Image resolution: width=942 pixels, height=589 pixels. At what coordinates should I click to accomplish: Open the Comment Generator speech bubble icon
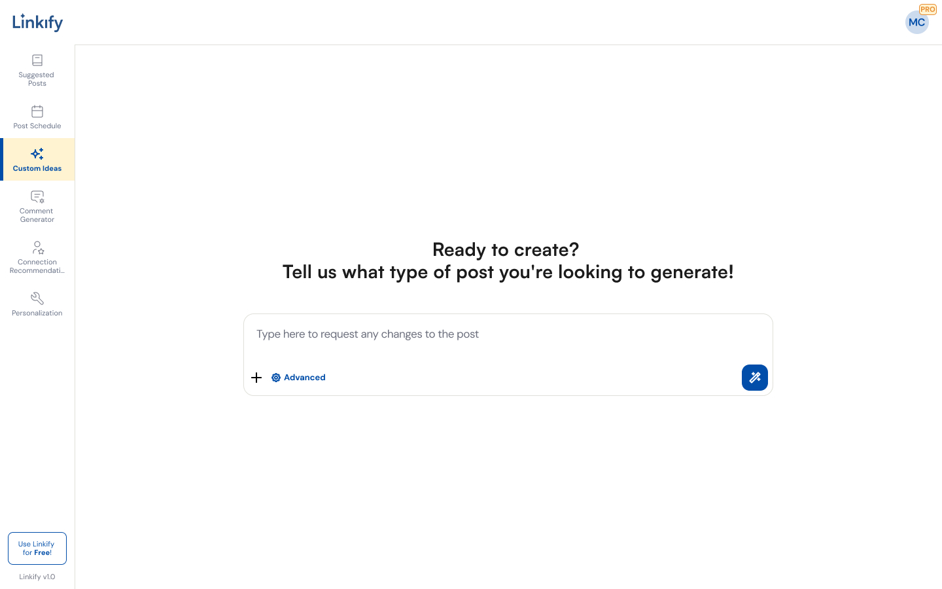(x=37, y=196)
